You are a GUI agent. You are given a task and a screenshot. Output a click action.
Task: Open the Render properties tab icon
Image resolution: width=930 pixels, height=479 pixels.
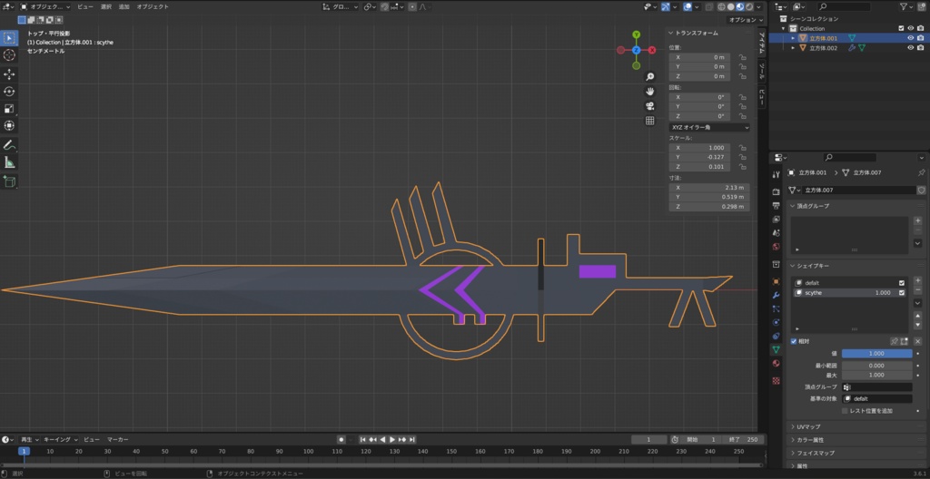tap(776, 191)
